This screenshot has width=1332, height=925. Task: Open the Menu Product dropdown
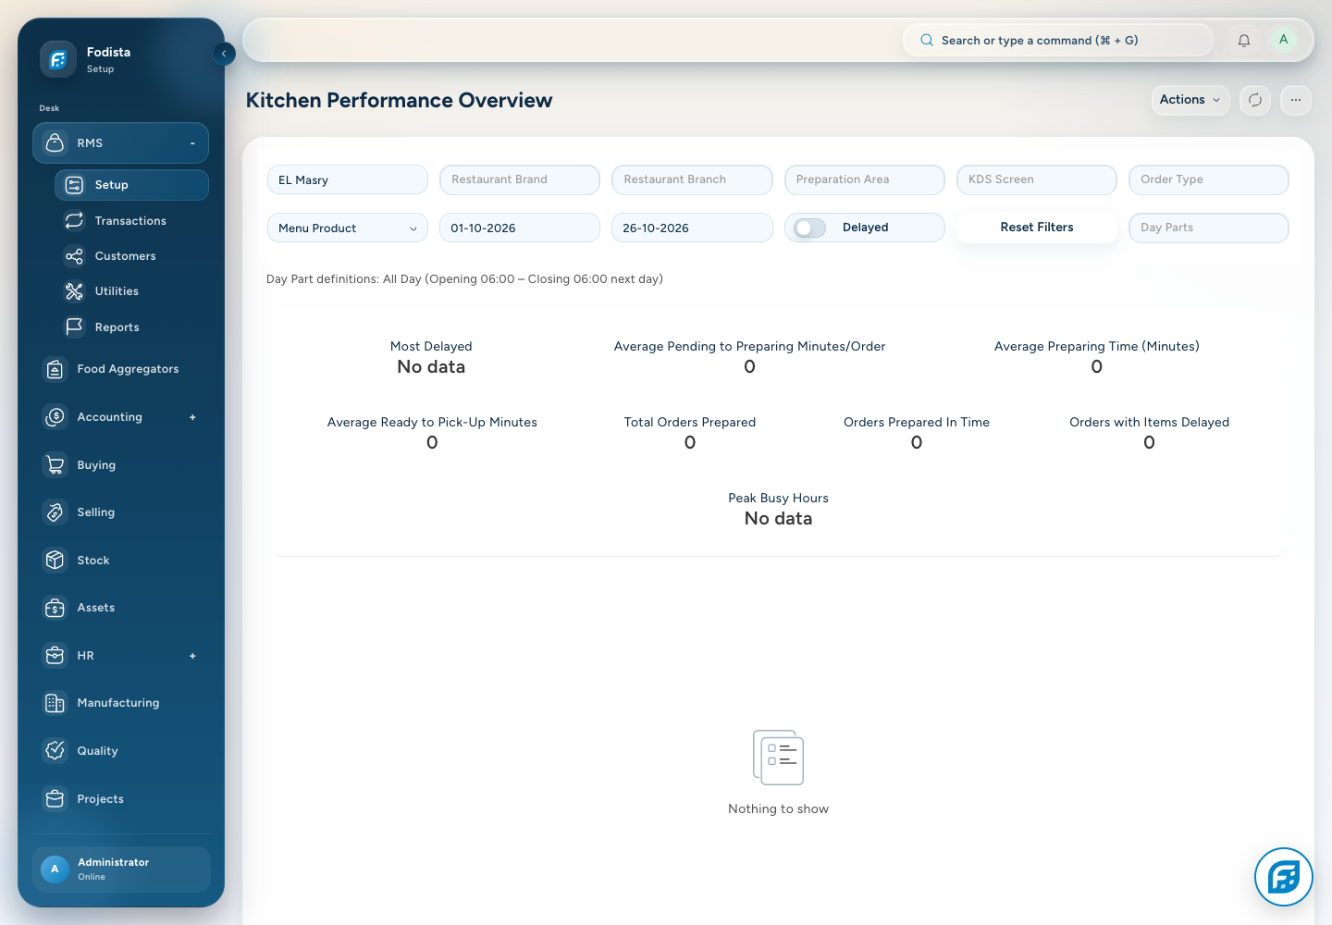pos(348,228)
